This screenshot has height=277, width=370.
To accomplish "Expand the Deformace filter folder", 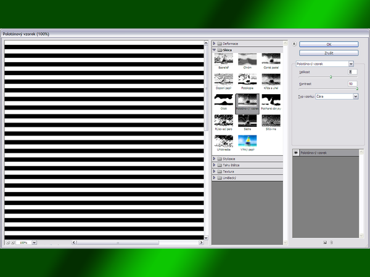I will [215, 44].
